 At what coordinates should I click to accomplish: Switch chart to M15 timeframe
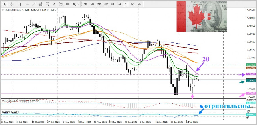click(99, 4)
